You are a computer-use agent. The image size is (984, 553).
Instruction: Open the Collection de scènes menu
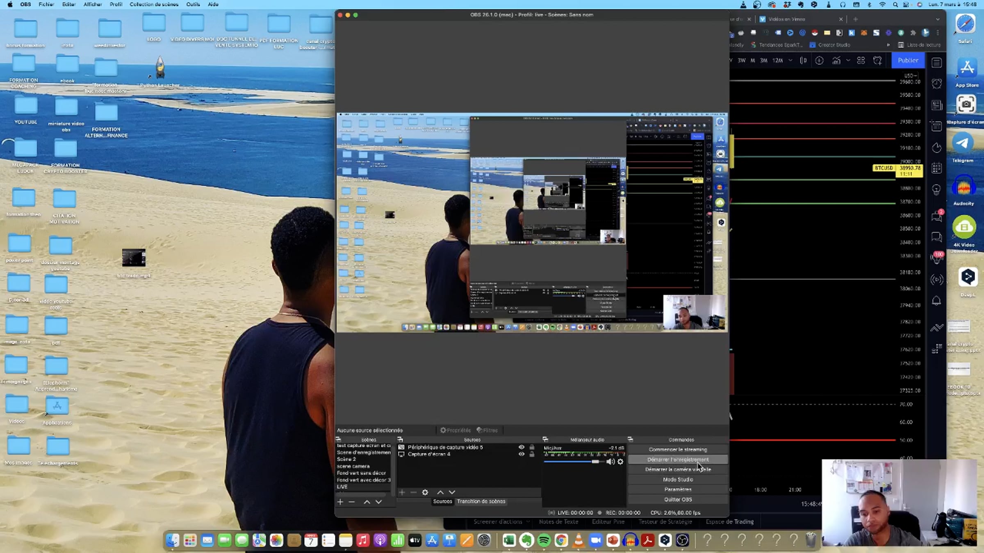(x=154, y=5)
